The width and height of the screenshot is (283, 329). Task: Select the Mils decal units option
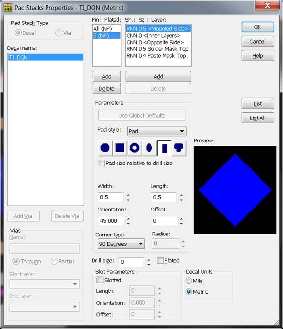click(189, 281)
